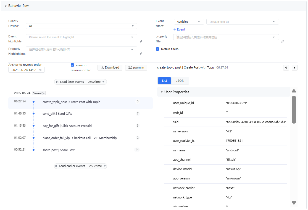Click pencil icon beside property filter

(x=283, y=41)
